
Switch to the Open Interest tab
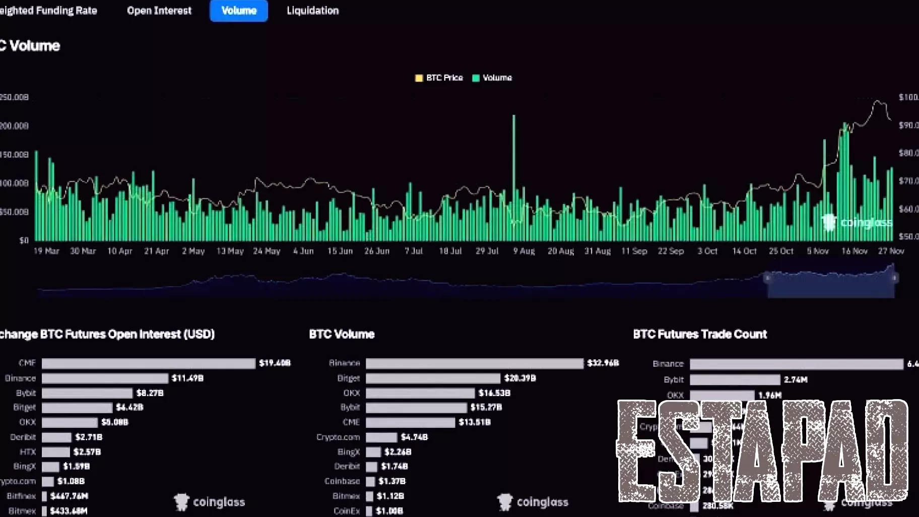(x=159, y=11)
